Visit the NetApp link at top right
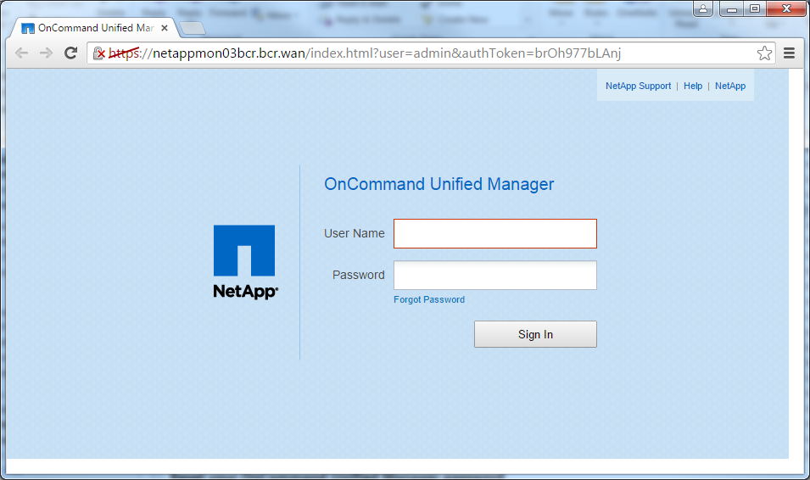The width and height of the screenshot is (810, 480). pyautogui.click(x=729, y=86)
